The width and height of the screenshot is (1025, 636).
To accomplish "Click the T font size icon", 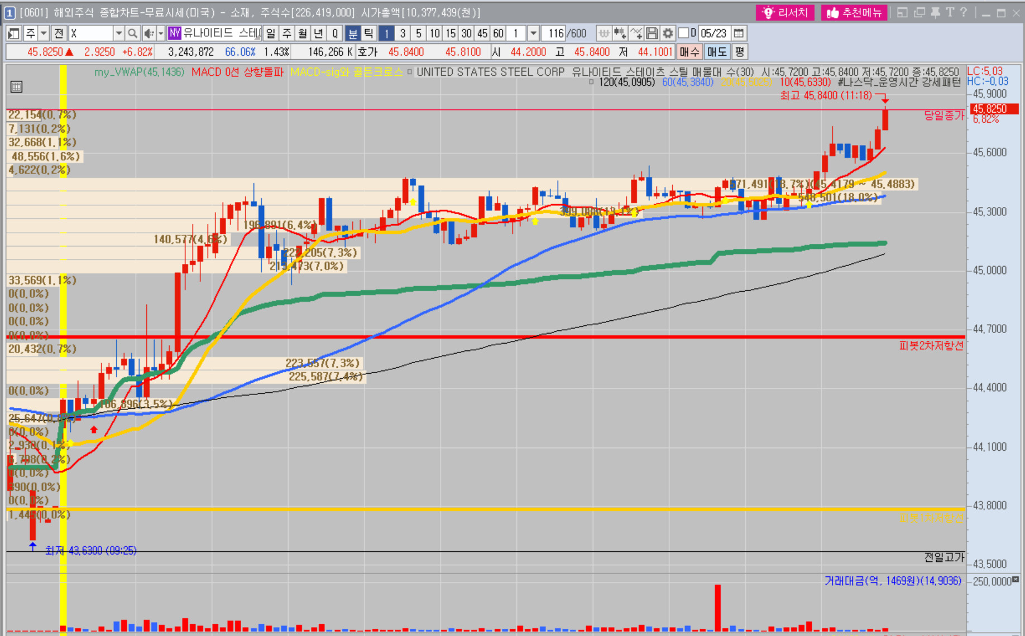I will [950, 13].
